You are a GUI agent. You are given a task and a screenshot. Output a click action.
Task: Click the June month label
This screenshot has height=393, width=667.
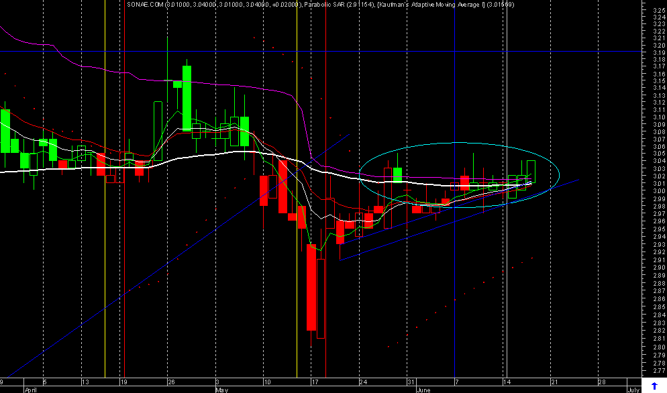(x=423, y=390)
